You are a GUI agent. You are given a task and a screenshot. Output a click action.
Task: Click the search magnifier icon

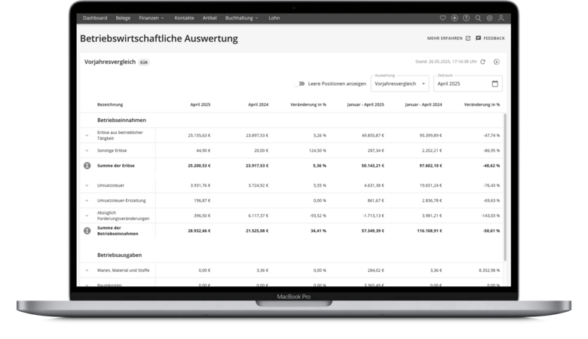(x=478, y=17)
